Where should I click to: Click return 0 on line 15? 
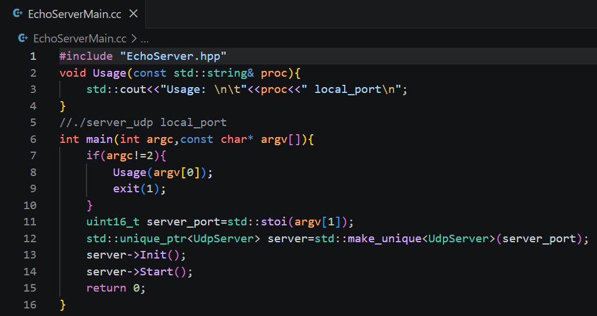point(113,288)
